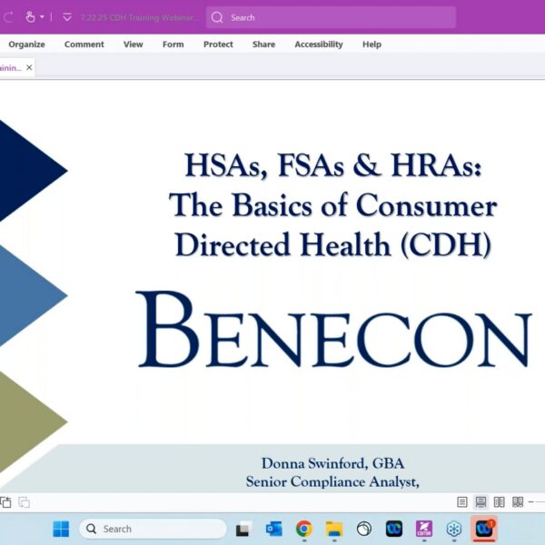
Task: Switch to single page view
Action: (462, 502)
